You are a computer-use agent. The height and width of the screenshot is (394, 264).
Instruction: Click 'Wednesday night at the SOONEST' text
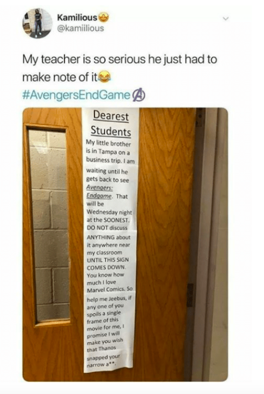(x=109, y=216)
